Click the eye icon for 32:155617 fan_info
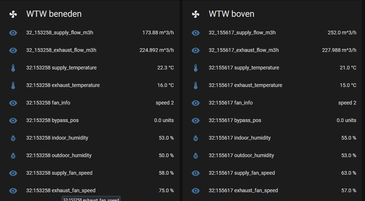Viewport: 365px width, 201px height. click(196, 103)
